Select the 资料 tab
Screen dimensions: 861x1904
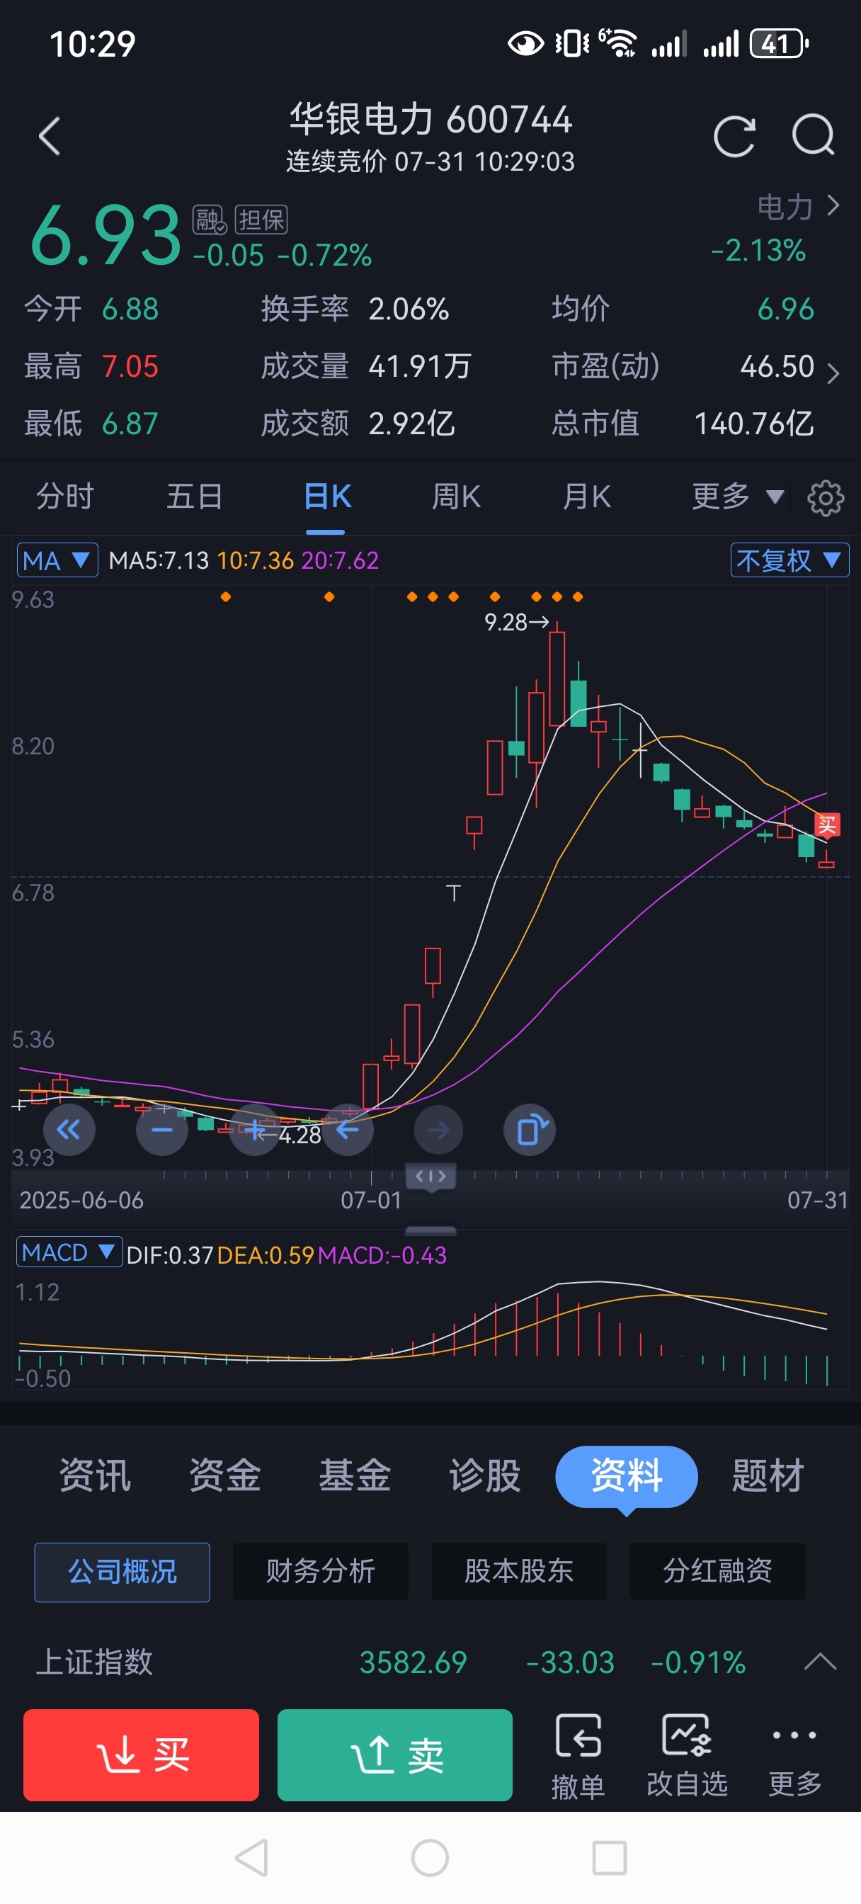[x=627, y=1476]
